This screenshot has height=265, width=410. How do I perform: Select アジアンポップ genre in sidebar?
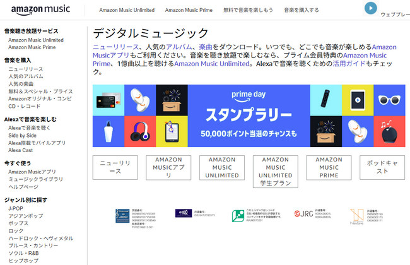coord(26,216)
